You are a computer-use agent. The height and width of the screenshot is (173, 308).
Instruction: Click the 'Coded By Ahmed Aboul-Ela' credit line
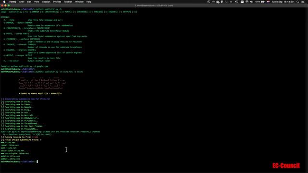click(40, 94)
